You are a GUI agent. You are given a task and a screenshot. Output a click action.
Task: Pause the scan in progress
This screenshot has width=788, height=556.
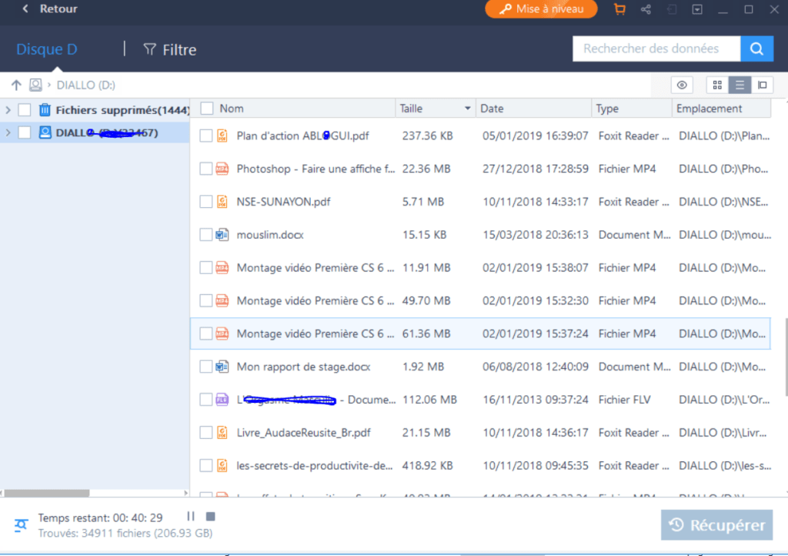click(x=191, y=517)
